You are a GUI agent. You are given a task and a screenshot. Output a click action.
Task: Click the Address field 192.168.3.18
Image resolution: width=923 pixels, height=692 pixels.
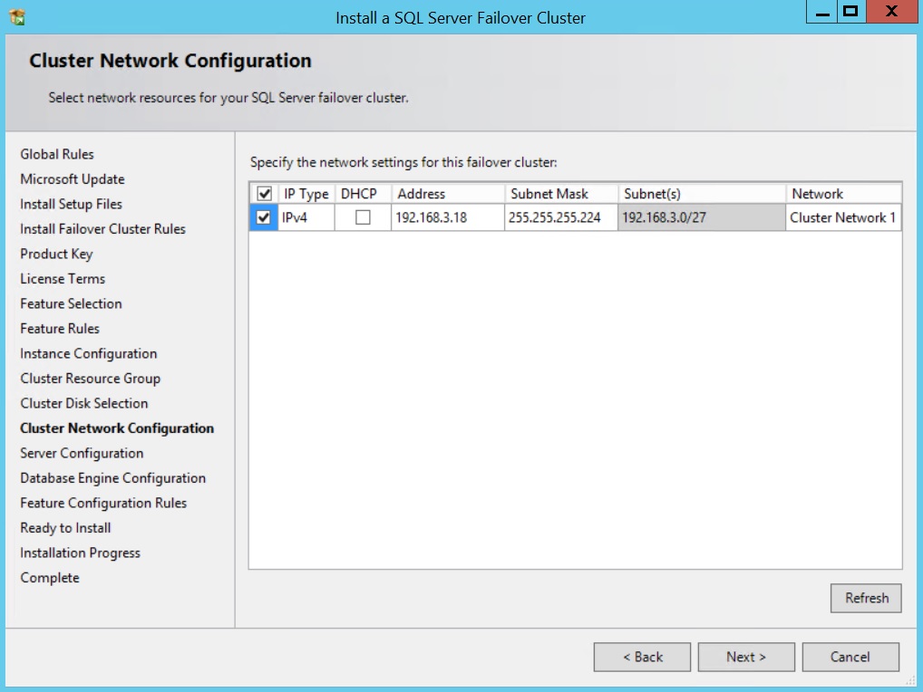pyautogui.click(x=447, y=217)
